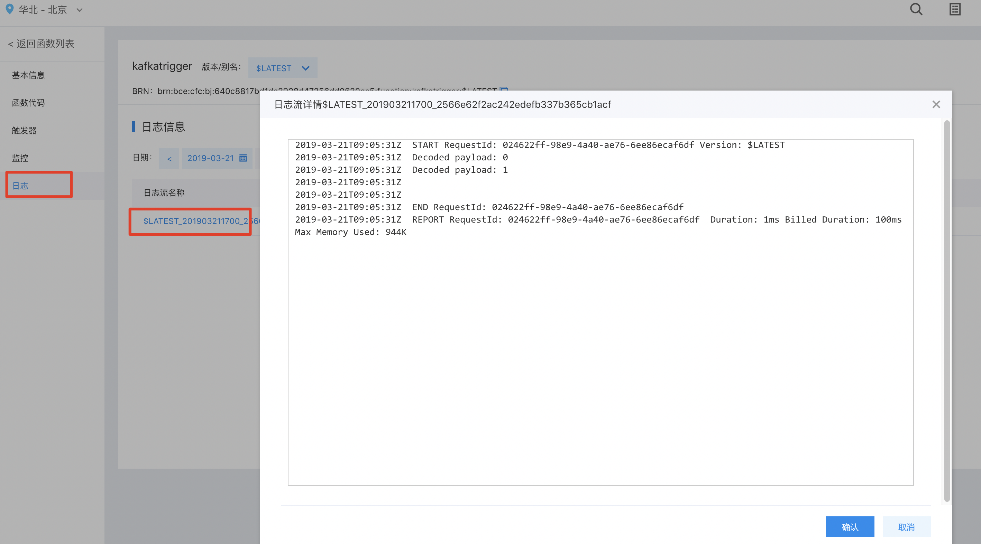Click the Max Memory Used: 944K line

[x=351, y=232]
